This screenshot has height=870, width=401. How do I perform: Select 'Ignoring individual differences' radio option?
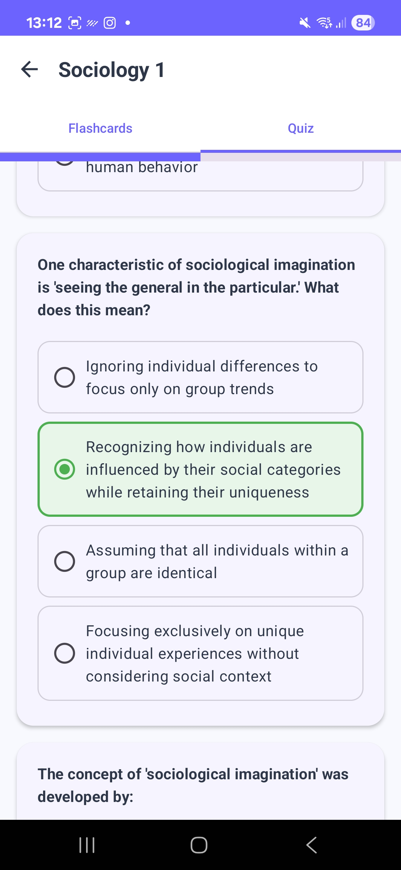(65, 377)
